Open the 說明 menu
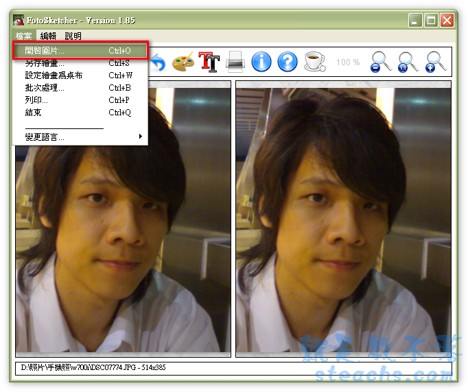Viewport: 468px width, 392px height. click(73, 36)
